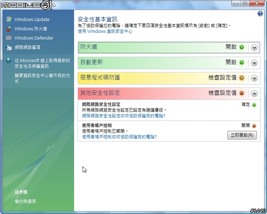Click the 網際網路選項 icon in sidebar

click(9, 47)
